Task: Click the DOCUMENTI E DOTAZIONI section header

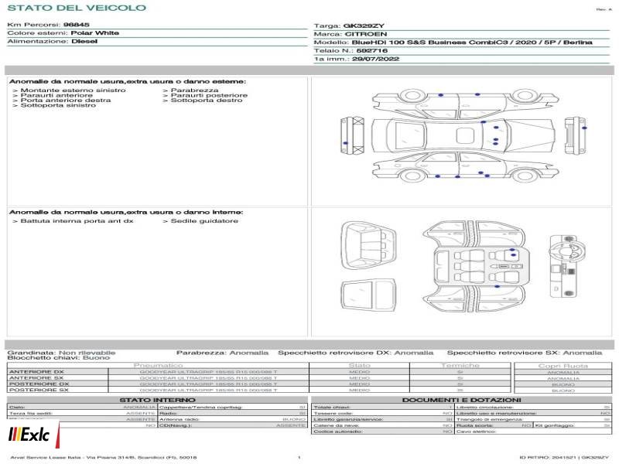Action: coord(461,400)
